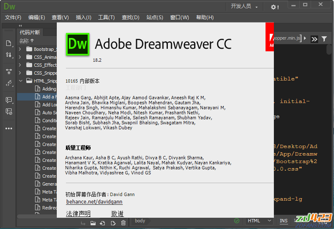Sort snippets by 名称 column header
Screen dimensions: 334x229
(26, 40)
